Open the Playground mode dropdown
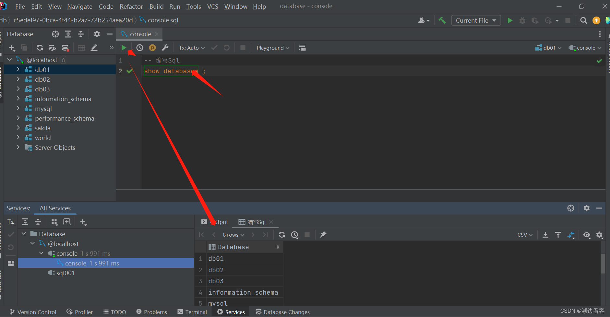 pyautogui.click(x=273, y=48)
